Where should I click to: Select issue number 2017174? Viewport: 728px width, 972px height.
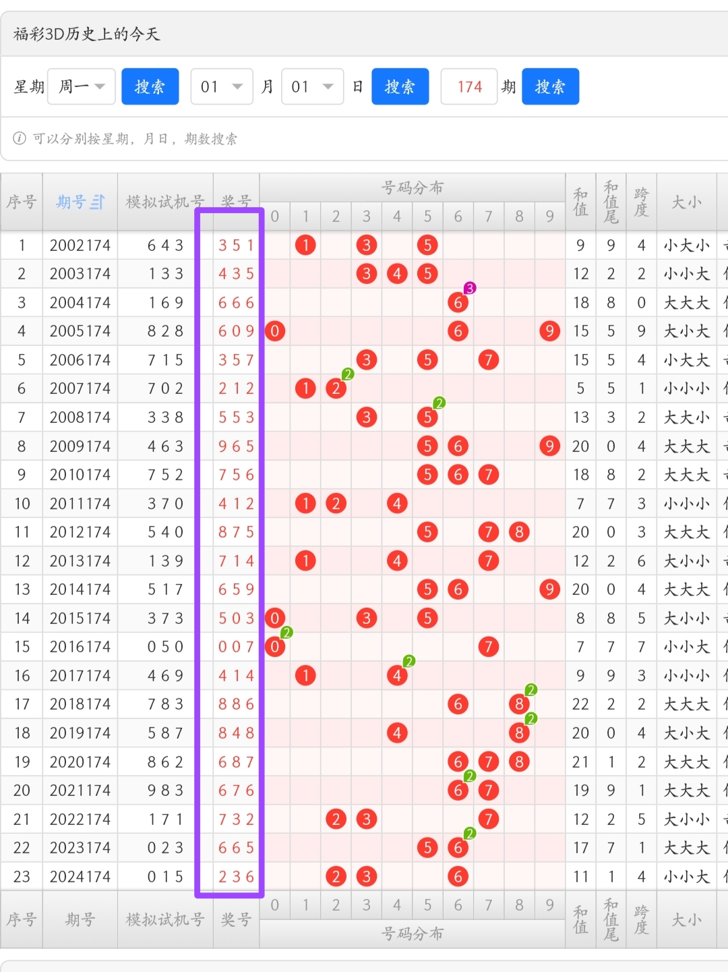[x=80, y=676]
